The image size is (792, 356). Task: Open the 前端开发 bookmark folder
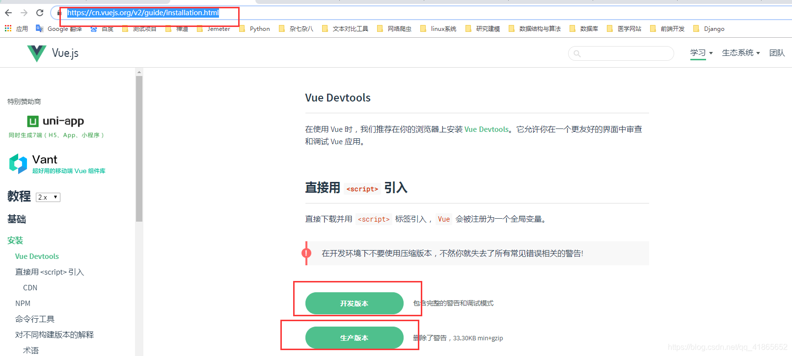point(667,29)
